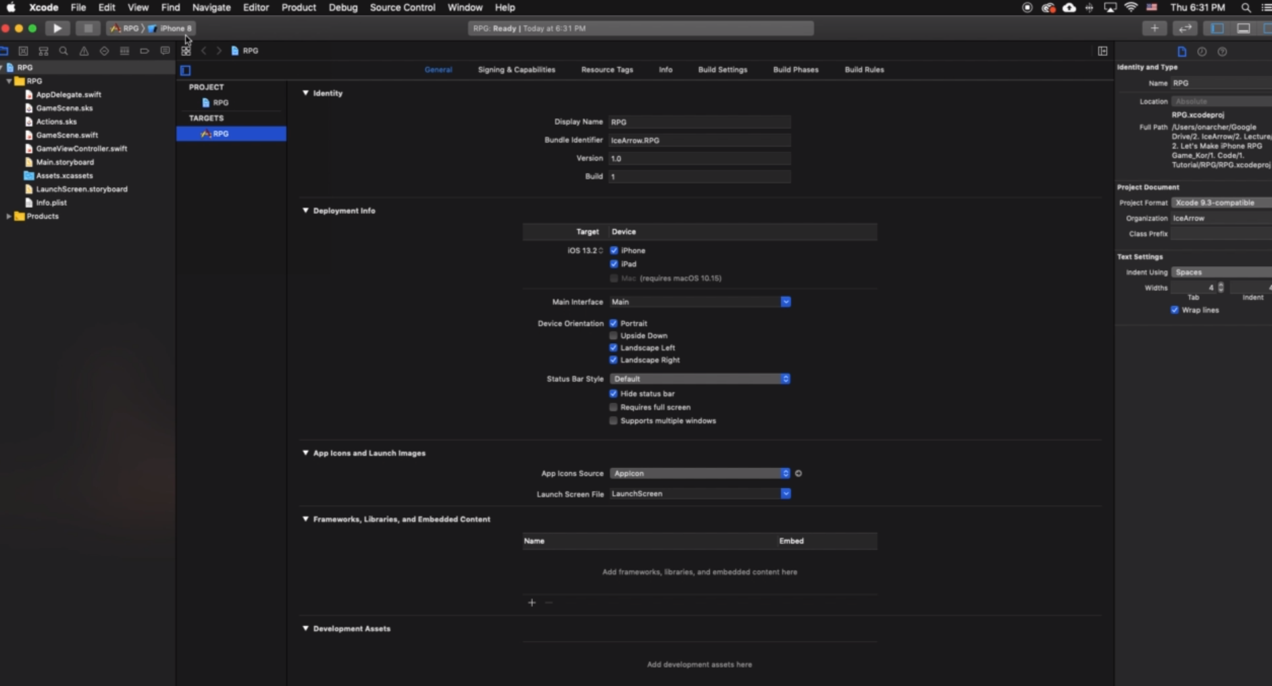The width and height of the screenshot is (1272, 686).
Task: Open the Project Format dropdown
Action: (x=1221, y=203)
